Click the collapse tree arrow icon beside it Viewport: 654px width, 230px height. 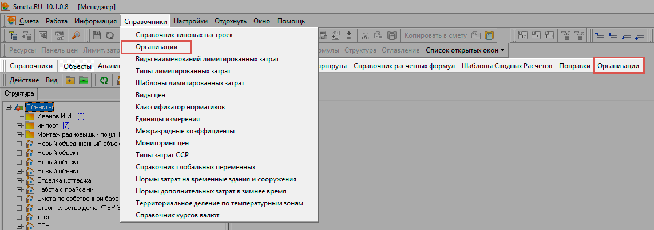pos(27,36)
